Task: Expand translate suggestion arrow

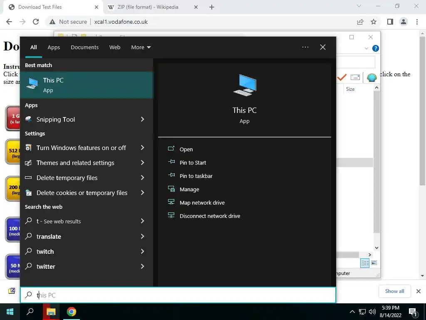Action: 142,236
